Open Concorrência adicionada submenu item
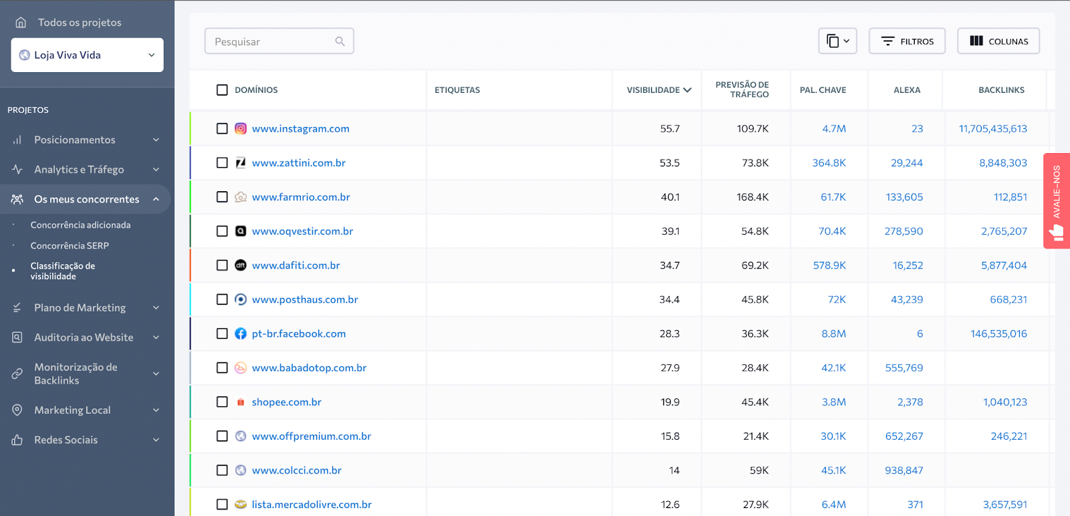The image size is (1070, 516). pyautogui.click(x=80, y=225)
